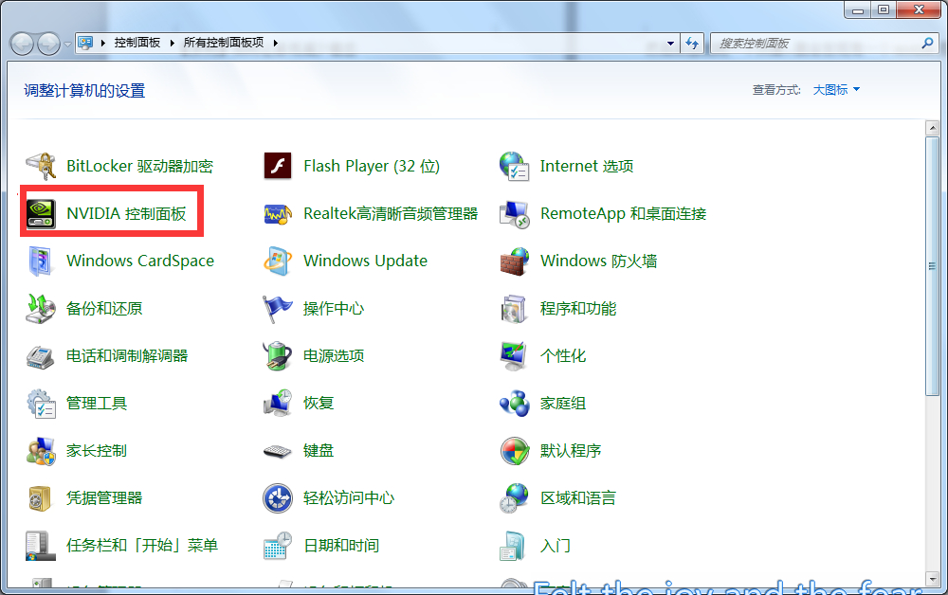Open the Windows Update icon
The height and width of the screenshot is (595, 948).
click(x=278, y=261)
